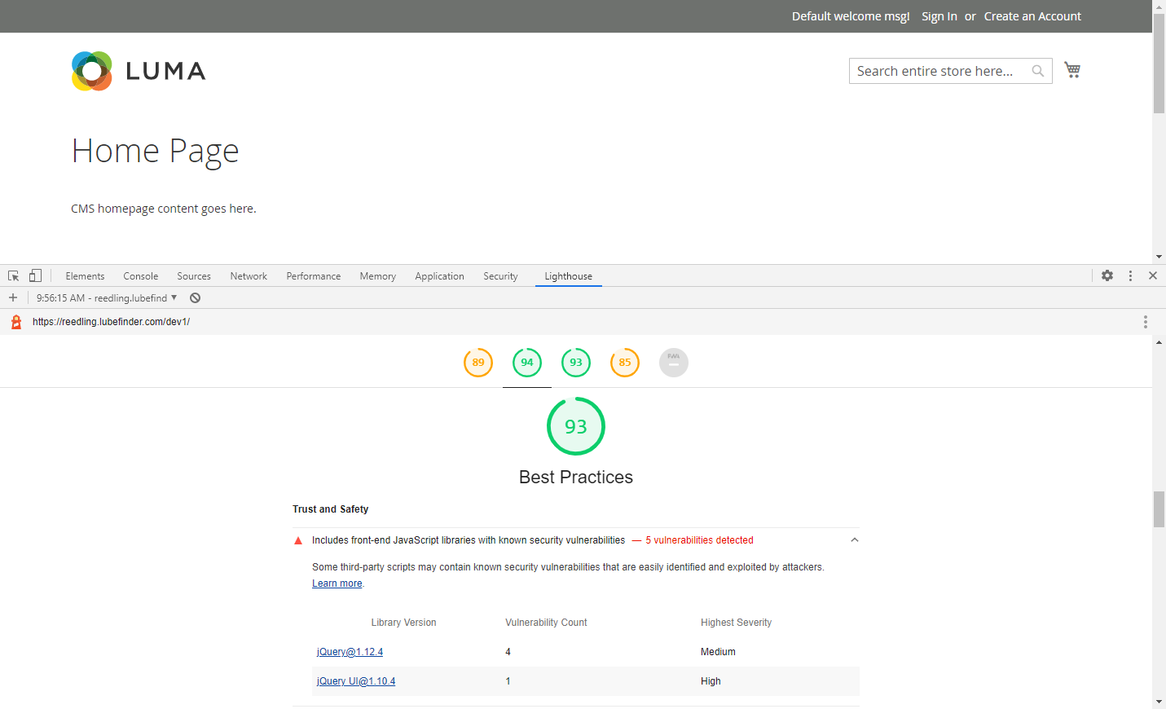Open the Memory tab
This screenshot has width=1166, height=709.
pyautogui.click(x=378, y=276)
